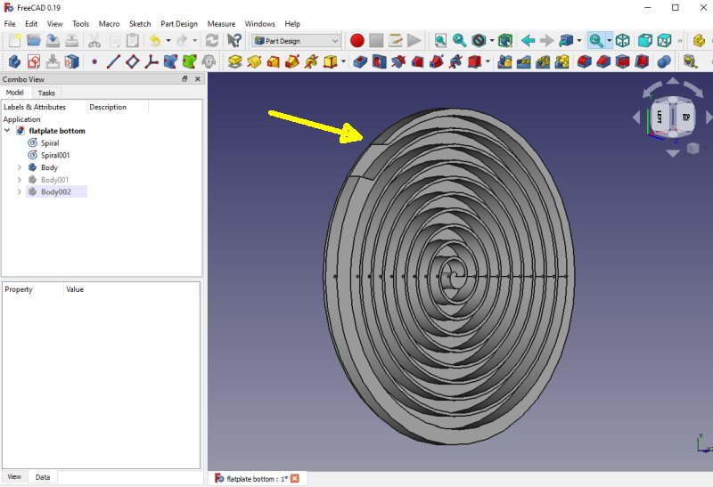This screenshot has height=487, width=713.
Task: Open the Macro menu
Action: click(x=109, y=24)
